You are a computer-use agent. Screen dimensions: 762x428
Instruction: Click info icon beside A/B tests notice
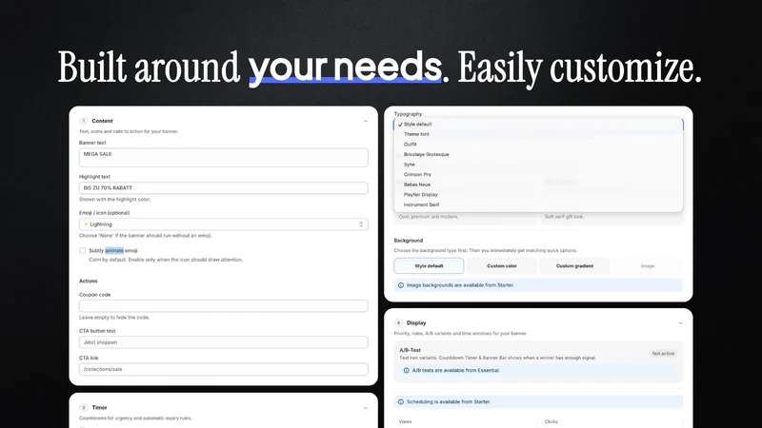tap(407, 370)
